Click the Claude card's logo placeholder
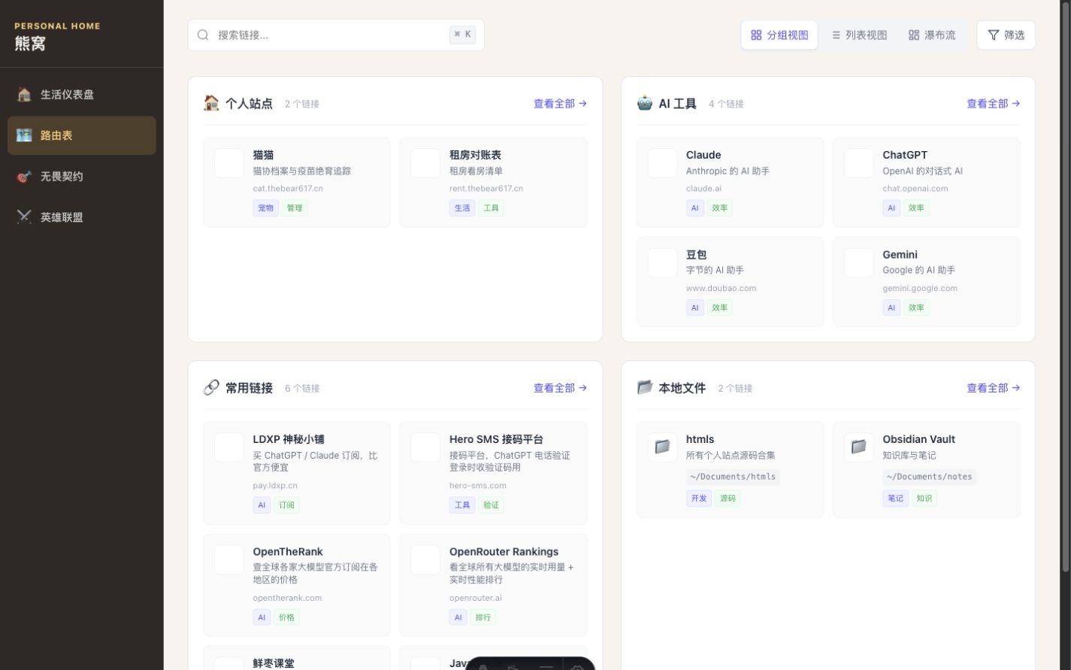 (x=662, y=163)
